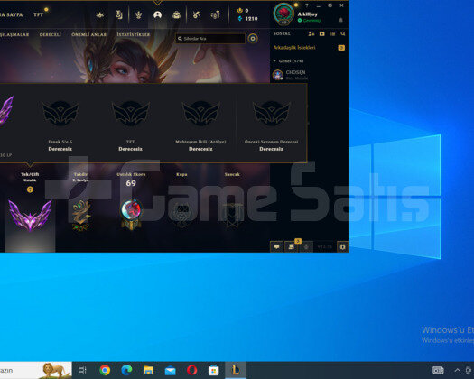
Task: Click the Muhteşem İkili Derecesiz rank card
Action: [x=200, y=125]
